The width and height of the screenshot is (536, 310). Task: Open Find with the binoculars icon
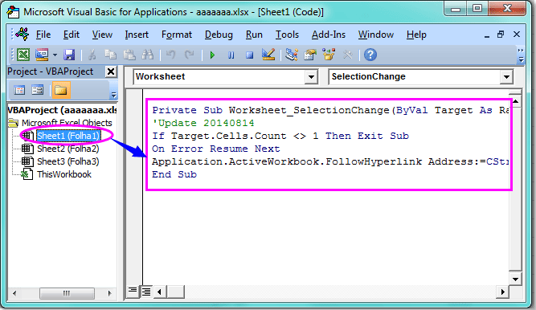[148, 55]
